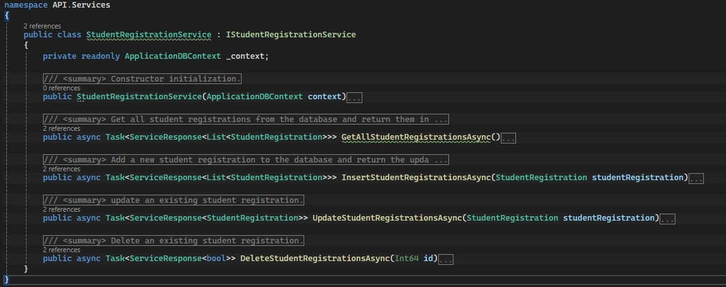This screenshot has height=287, width=726.
Task: Open '2 references' CodeLens above class declaration
Action: pyautogui.click(x=42, y=26)
